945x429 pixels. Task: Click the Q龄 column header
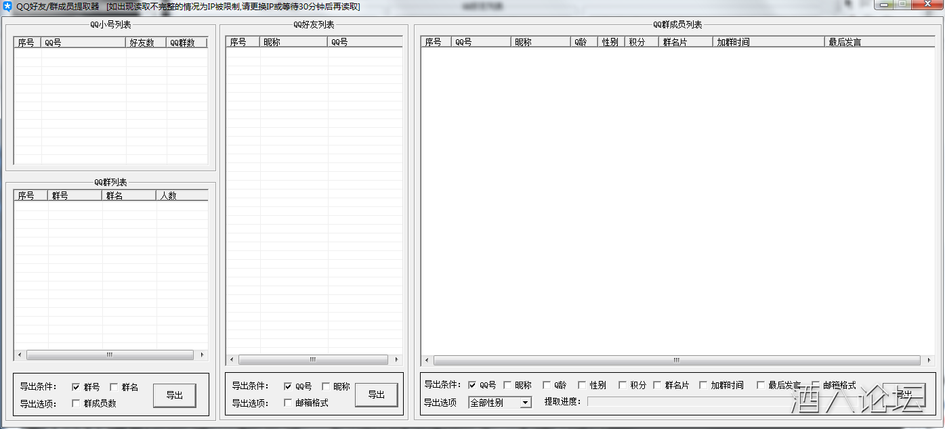pos(585,42)
